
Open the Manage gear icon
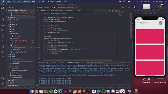[3, 83]
